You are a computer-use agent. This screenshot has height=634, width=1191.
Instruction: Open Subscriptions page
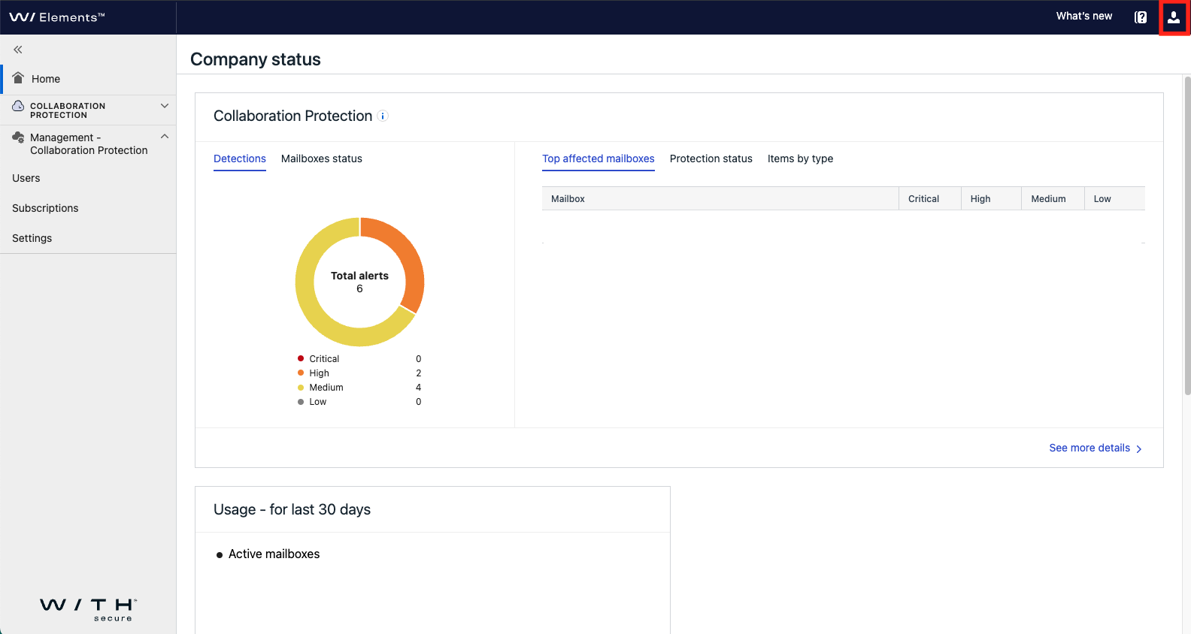[45, 208]
